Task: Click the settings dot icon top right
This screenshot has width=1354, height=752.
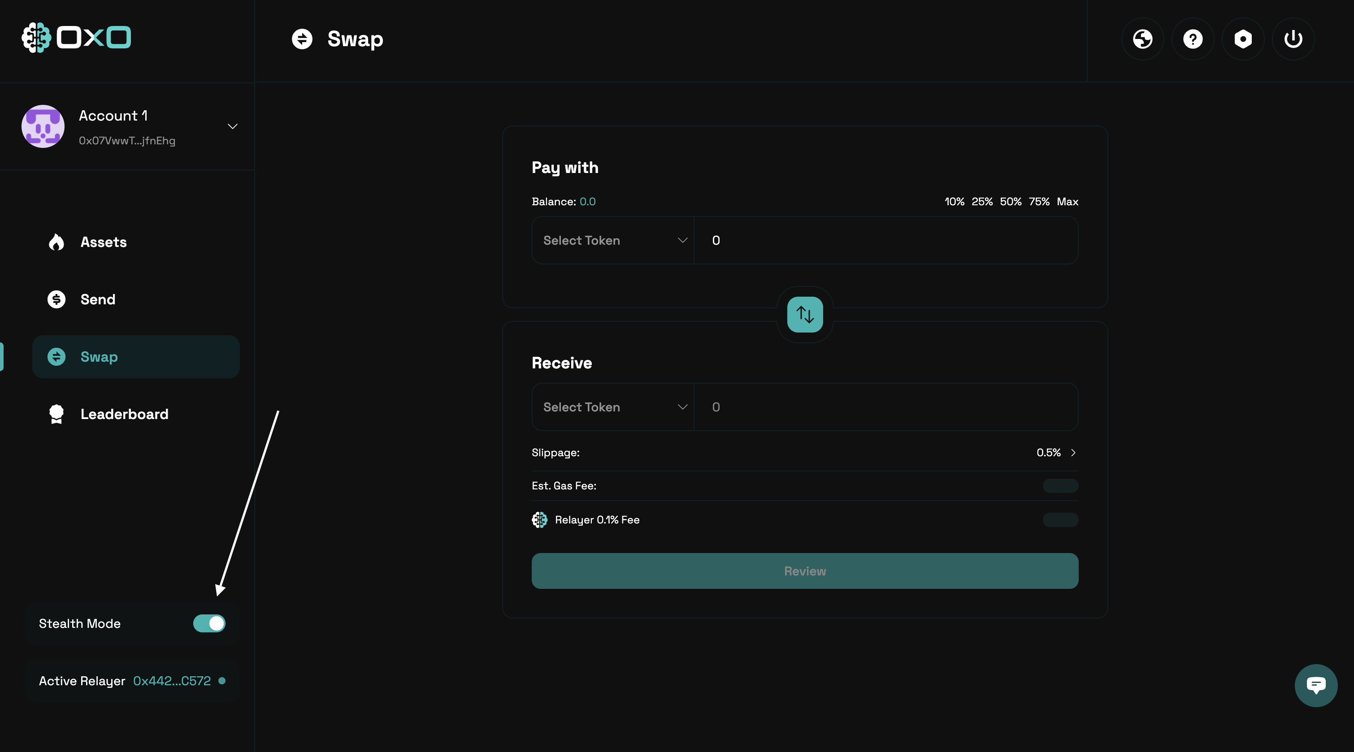Action: [1243, 39]
